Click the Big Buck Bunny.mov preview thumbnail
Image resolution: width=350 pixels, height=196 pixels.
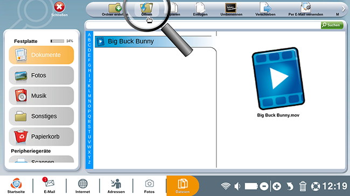point(278,78)
